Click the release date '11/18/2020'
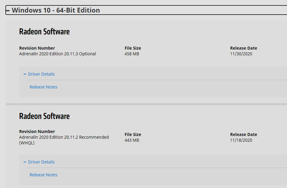Viewport: 287px width, 188px height. point(241,140)
